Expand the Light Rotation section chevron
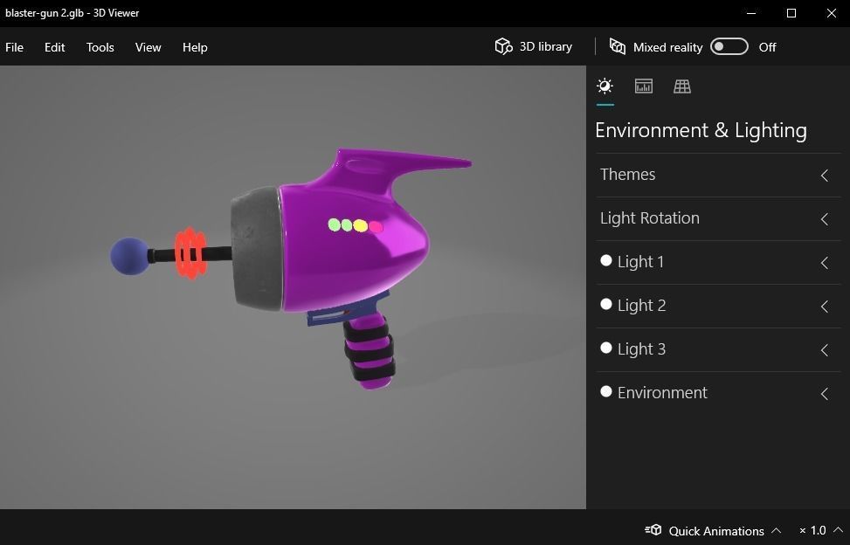The image size is (850, 545). (x=825, y=219)
